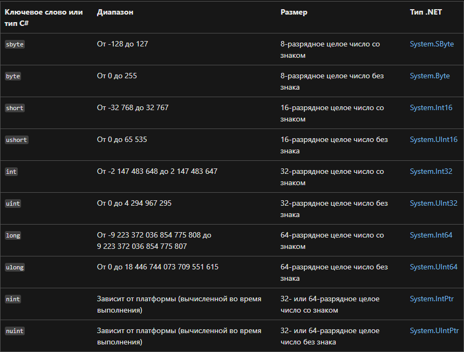The width and height of the screenshot is (464, 352).
Task: Click the range cell "От 0 до 65 535"
Action: (x=122, y=140)
